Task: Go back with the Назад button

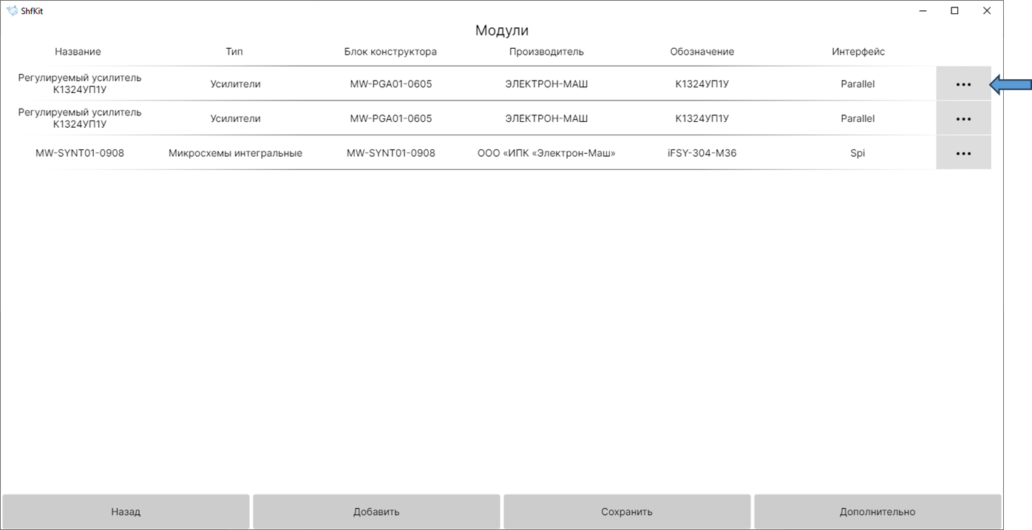Action: (126, 512)
